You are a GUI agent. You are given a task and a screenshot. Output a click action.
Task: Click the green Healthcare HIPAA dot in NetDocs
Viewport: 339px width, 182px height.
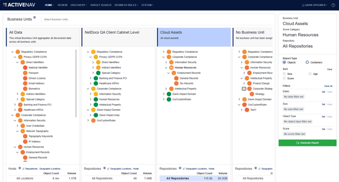pyautogui.click(x=96, y=83)
